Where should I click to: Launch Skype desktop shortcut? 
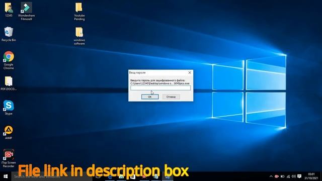9,107
